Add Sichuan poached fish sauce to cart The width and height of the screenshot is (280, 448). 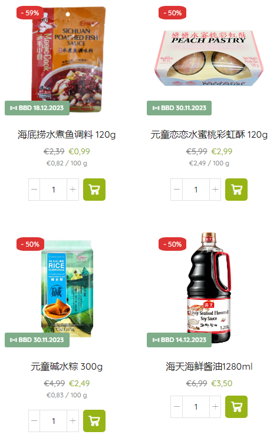[x=94, y=190]
